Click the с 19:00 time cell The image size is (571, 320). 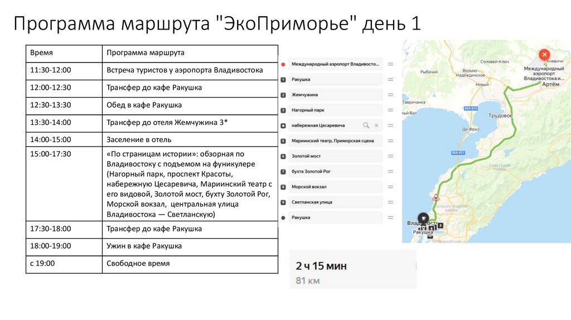coord(64,264)
